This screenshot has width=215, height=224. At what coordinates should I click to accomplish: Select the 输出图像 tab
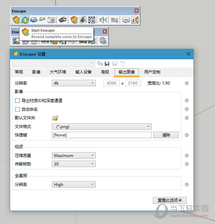pyautogui.click(x=127, y=72)
